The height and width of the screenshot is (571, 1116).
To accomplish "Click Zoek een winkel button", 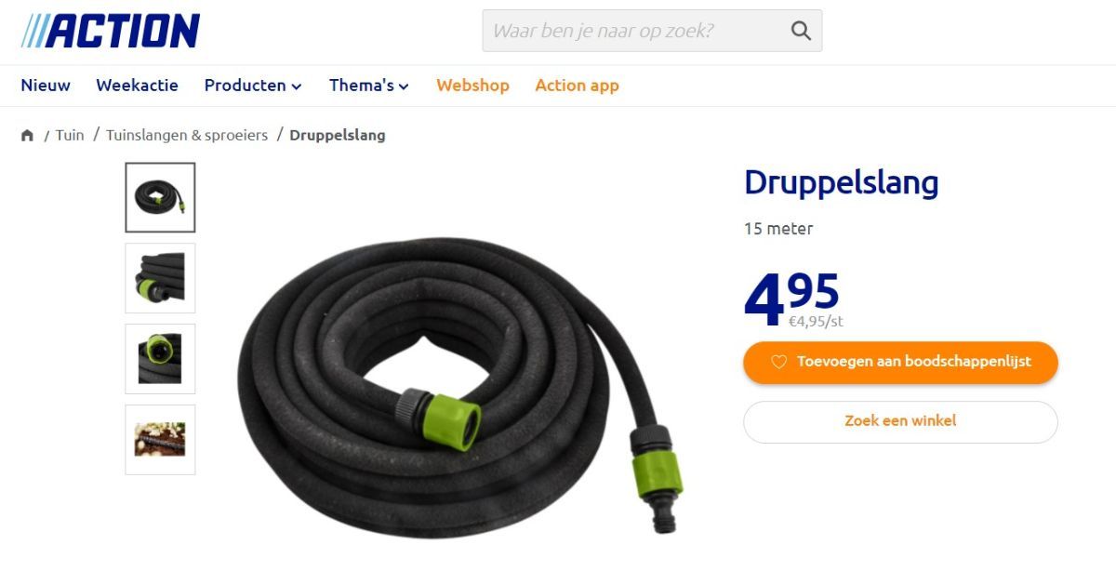I will tap(900, 421).
